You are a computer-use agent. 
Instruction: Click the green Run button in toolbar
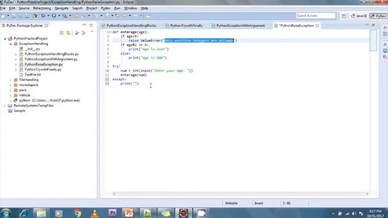pyautogui.click(x=54, y=16)
